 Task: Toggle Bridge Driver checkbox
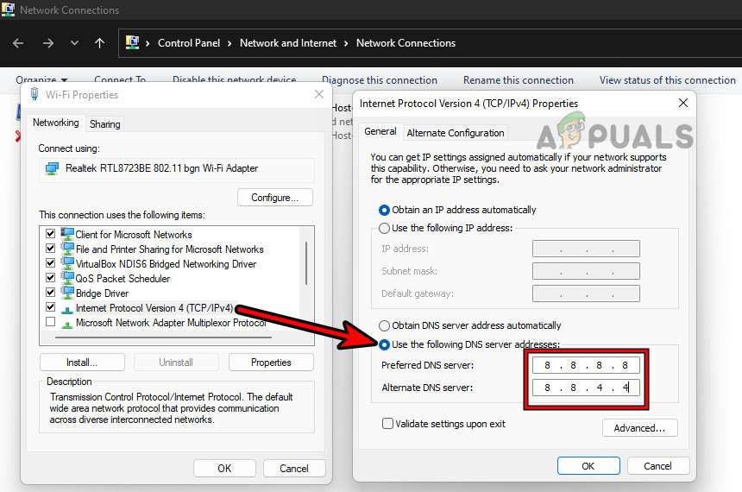(x=50, y=292)
